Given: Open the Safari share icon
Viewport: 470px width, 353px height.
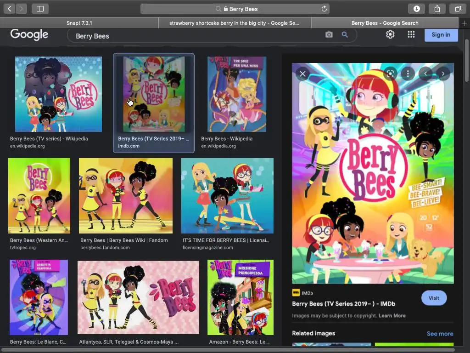Looking at the screenshot, I should [x=437, y=9].
